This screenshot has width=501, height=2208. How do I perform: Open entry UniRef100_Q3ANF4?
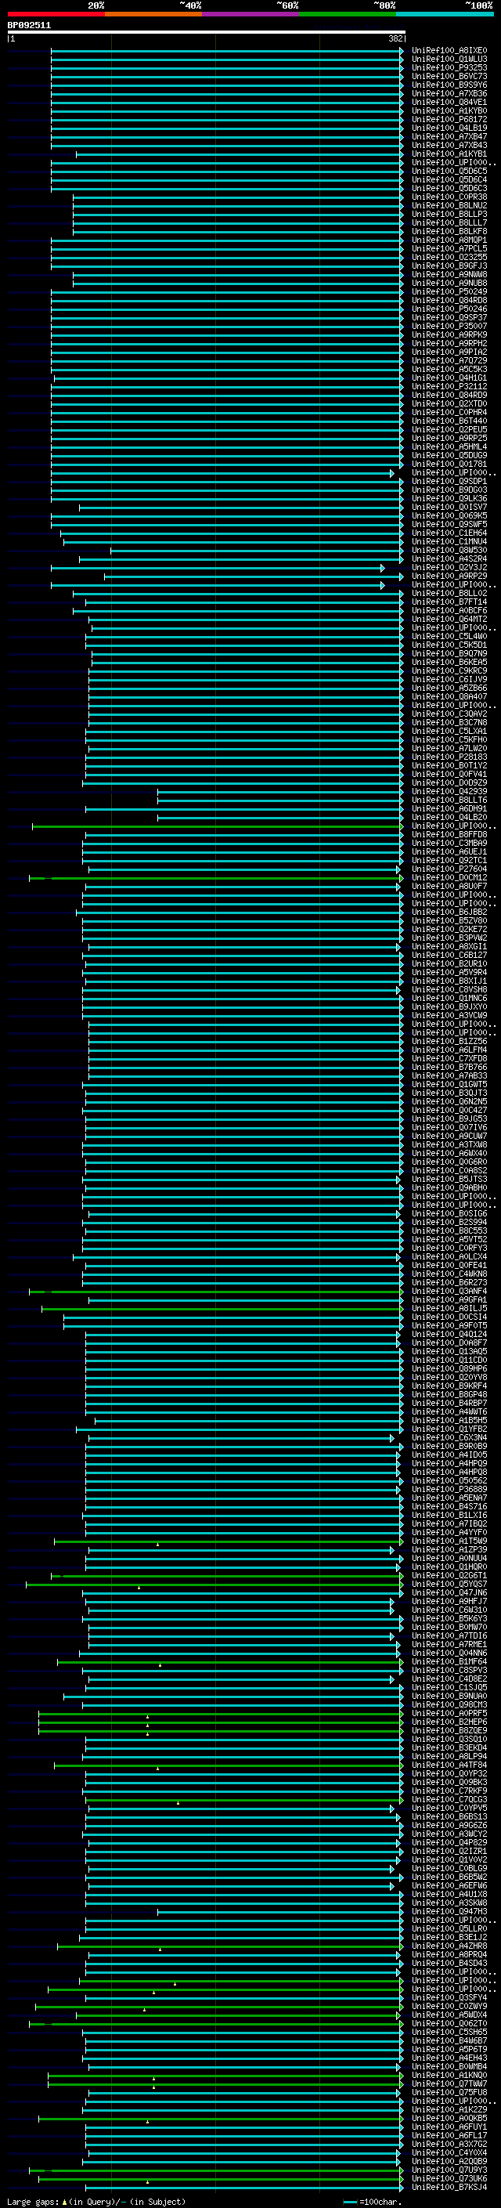coord(449,1292)
